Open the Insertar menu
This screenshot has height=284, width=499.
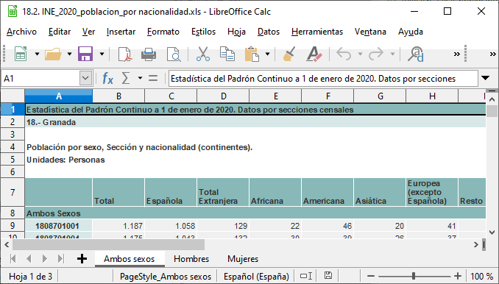121,32
